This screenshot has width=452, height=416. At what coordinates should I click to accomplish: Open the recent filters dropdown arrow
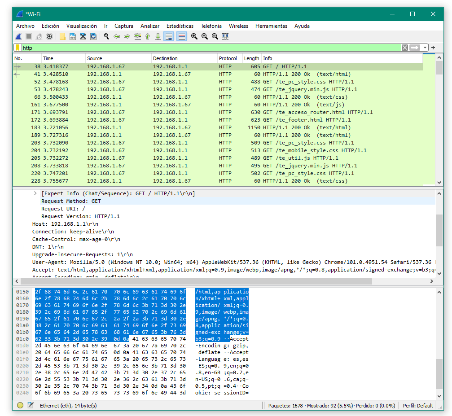(x=425, y=48)
